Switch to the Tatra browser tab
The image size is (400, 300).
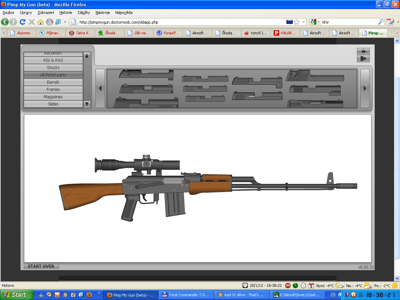click(x=80, y=33)
